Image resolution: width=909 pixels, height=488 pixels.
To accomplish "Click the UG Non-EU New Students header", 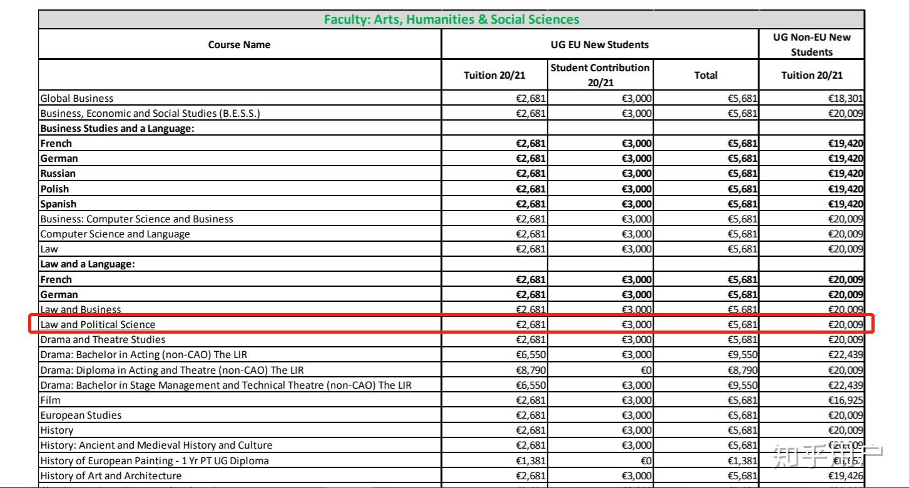I will [811, 44].
